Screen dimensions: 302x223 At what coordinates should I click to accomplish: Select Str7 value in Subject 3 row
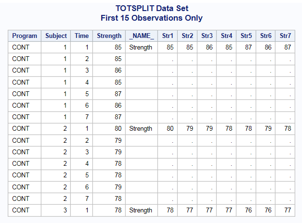pos(287,210)
